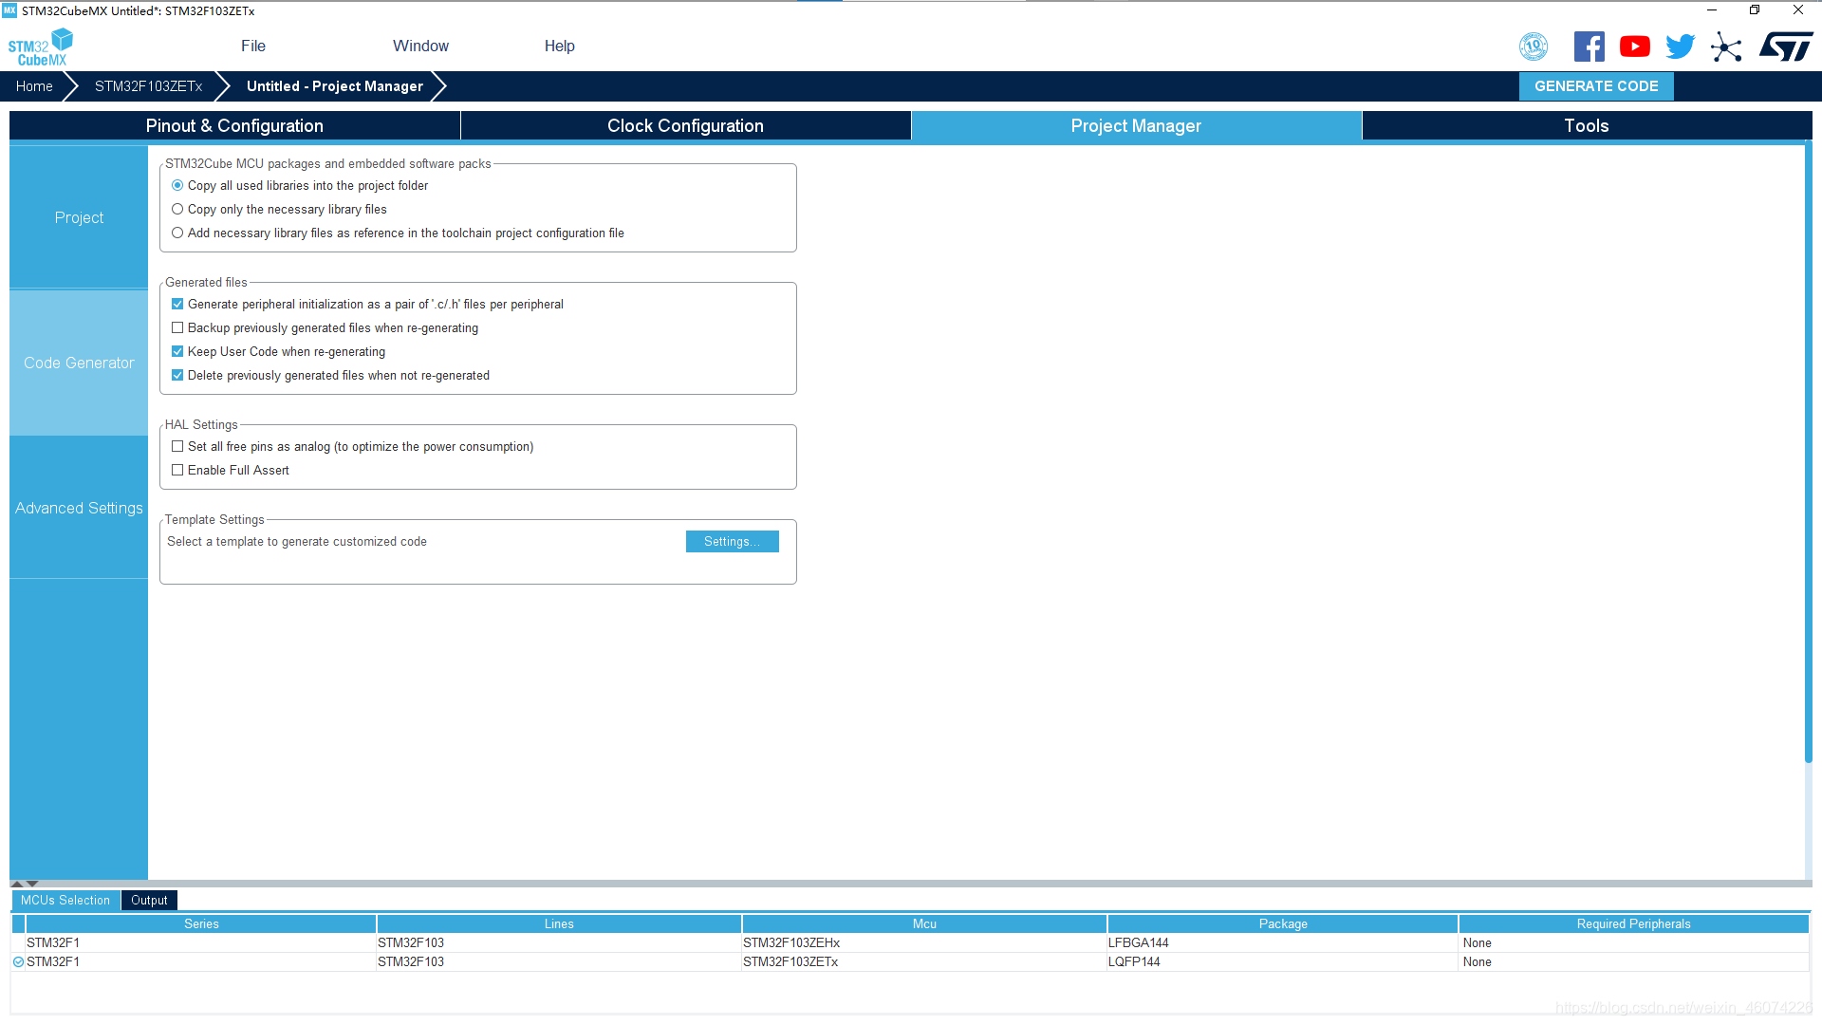Click the ST community network icon
This screenshot has height=1025, width=1822.
[1726, 47]
